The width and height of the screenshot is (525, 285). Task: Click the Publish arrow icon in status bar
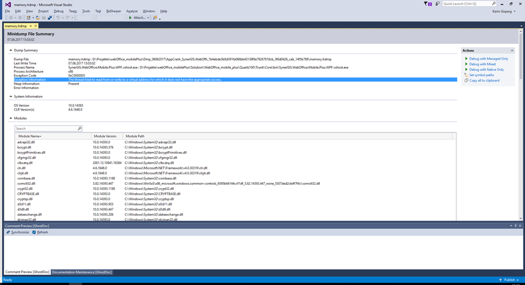(501, 280)
